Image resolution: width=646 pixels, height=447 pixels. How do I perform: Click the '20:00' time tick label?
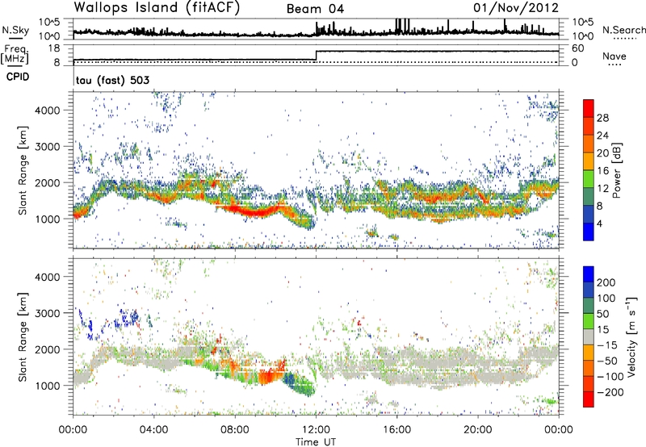pyautogui.click(x=477, y=430)
